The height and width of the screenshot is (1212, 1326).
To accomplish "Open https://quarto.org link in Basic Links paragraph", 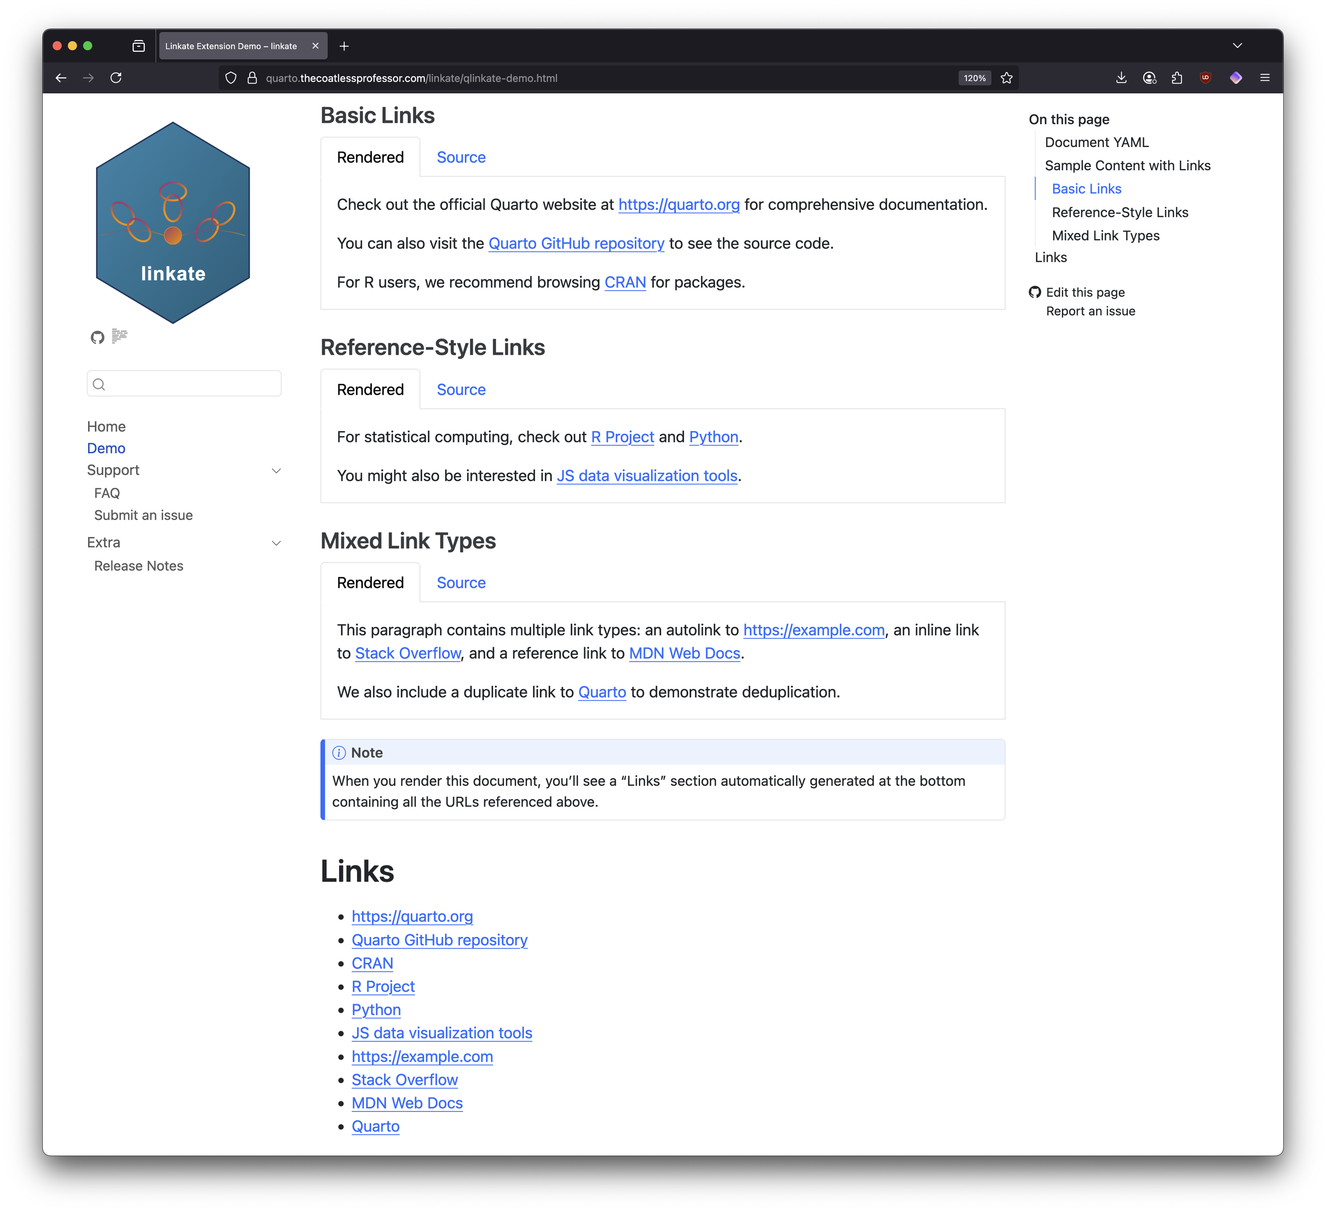I will [679, 205].
